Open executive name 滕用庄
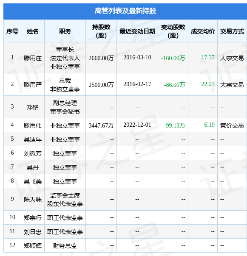The image size is (247, 256). [33, 58]
